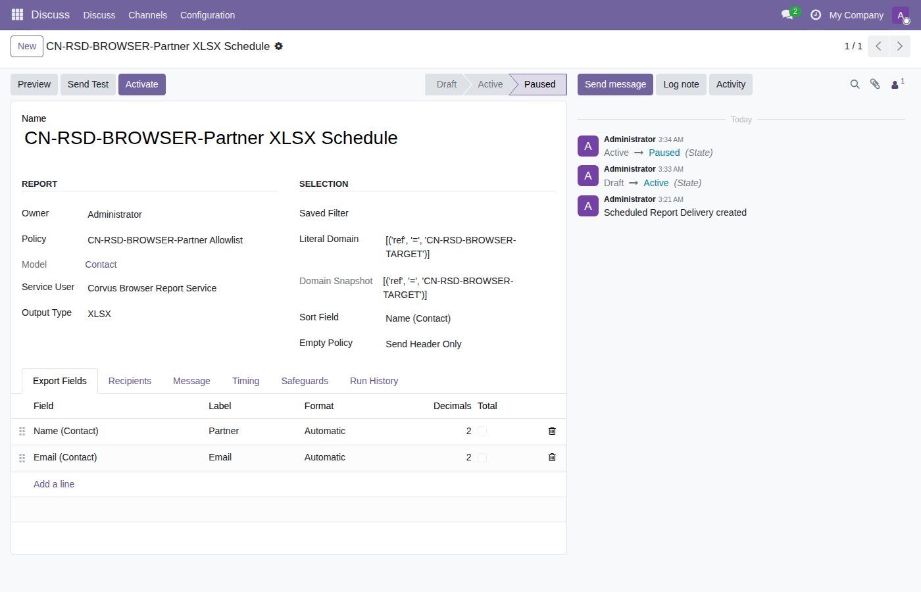Open the activities clock icon
The width and height of the screenshot is (921, 592).
[816, 14]
